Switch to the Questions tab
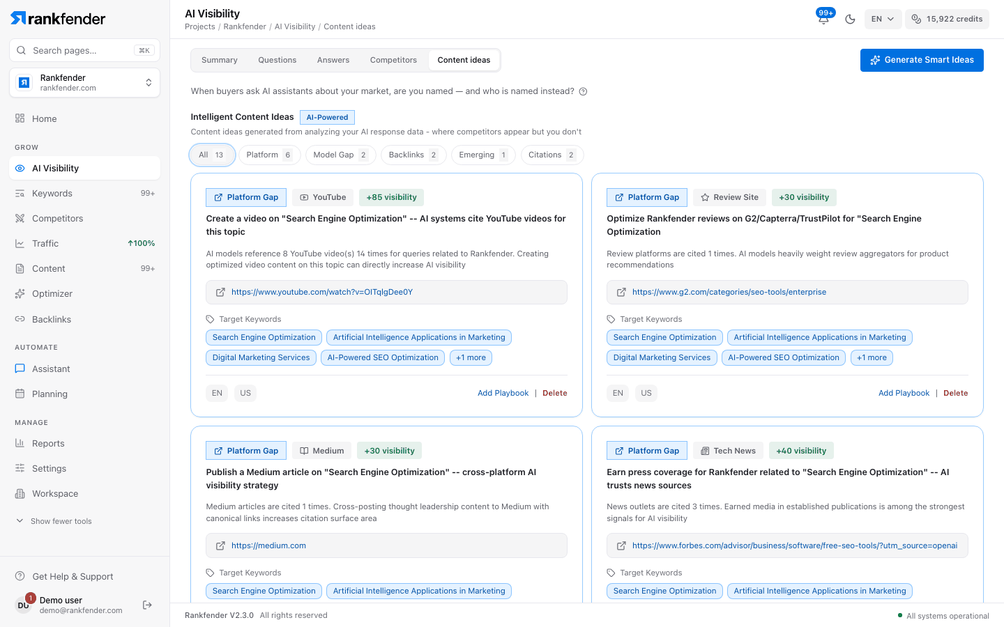Image resolution: width=1004 pixels, height=627 pixels. (277, 60)
